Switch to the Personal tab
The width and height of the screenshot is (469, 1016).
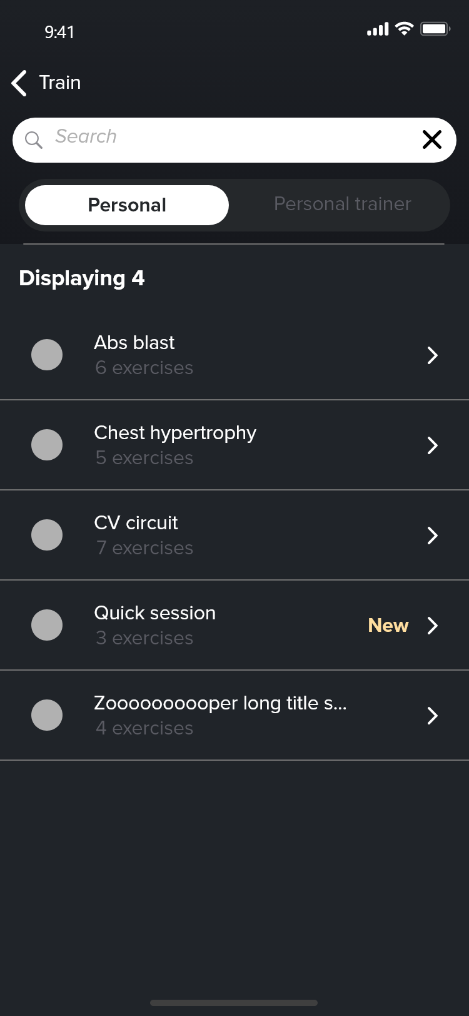(x=127, y=205)
